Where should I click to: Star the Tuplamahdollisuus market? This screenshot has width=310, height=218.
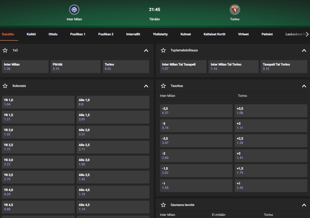163,50
